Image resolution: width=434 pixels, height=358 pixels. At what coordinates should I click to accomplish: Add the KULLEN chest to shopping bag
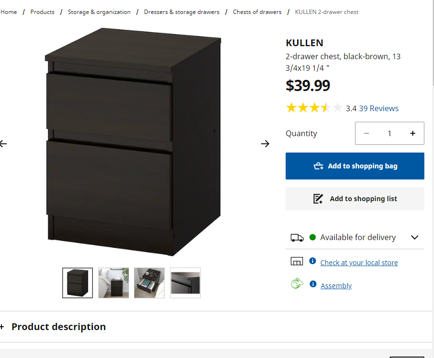click(355, 166)
